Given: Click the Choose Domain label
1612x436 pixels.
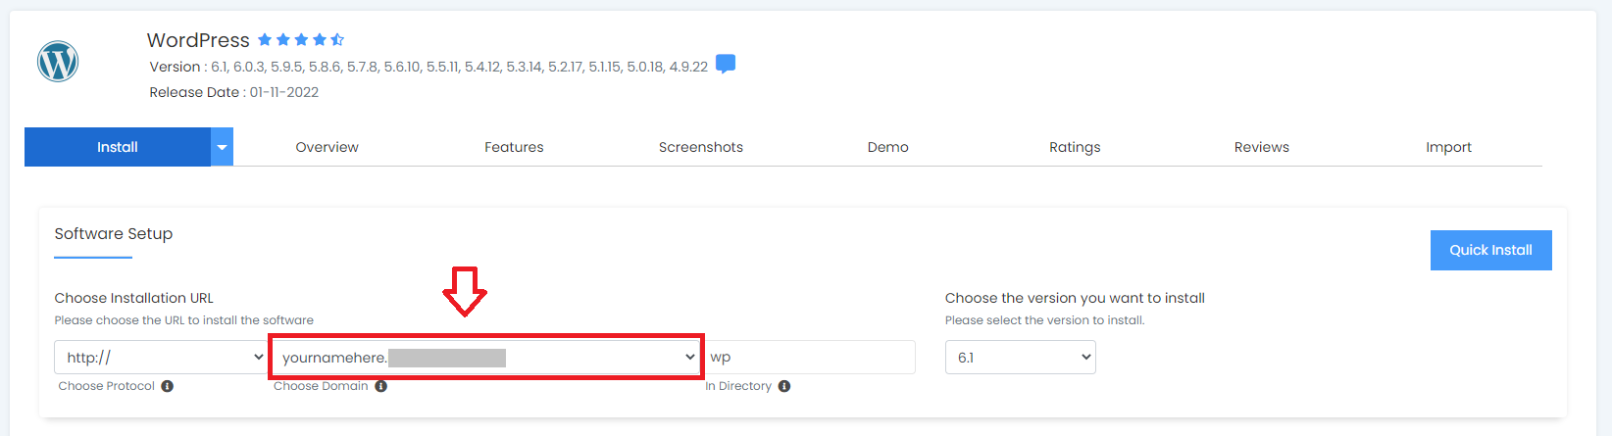Looking at the screenshot, I should (x=321, y=386).
